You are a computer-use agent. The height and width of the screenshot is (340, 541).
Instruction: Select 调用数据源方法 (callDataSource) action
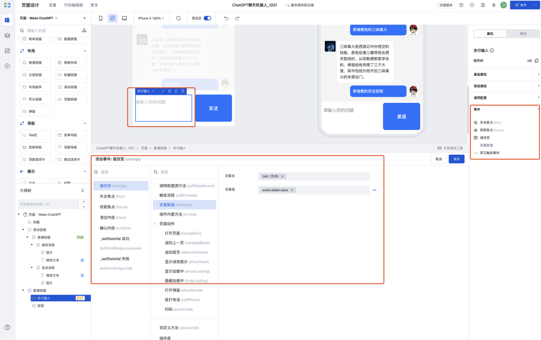point(187,186)
